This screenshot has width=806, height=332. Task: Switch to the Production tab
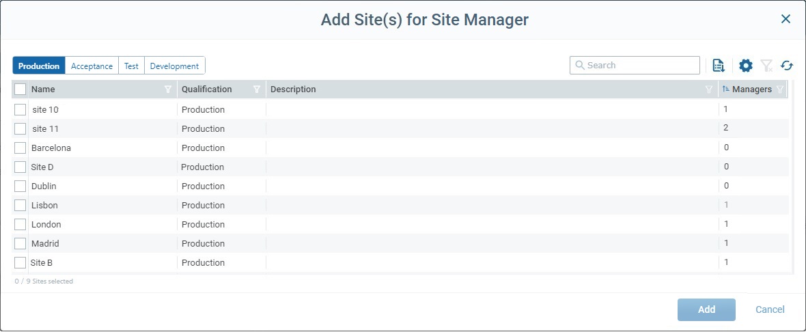pos(39,66)
